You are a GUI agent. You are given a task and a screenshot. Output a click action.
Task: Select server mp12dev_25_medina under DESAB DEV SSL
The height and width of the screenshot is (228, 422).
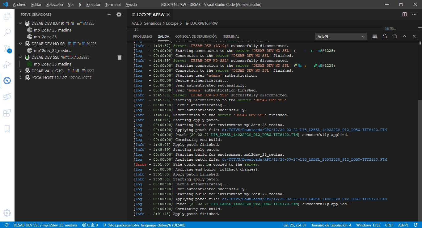coord(53,64)
